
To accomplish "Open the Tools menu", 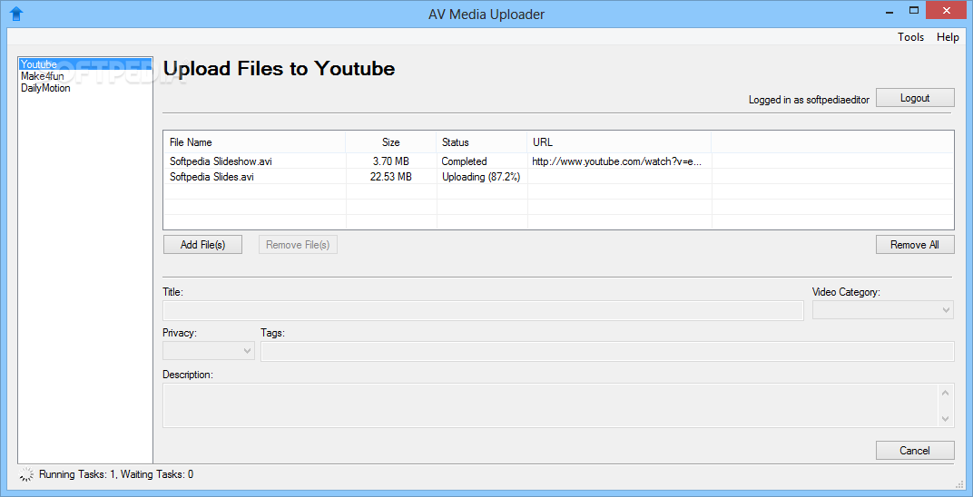I will tap(910, 37).
